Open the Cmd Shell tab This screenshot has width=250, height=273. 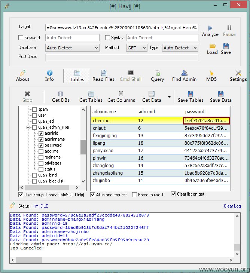pos(131,76)
